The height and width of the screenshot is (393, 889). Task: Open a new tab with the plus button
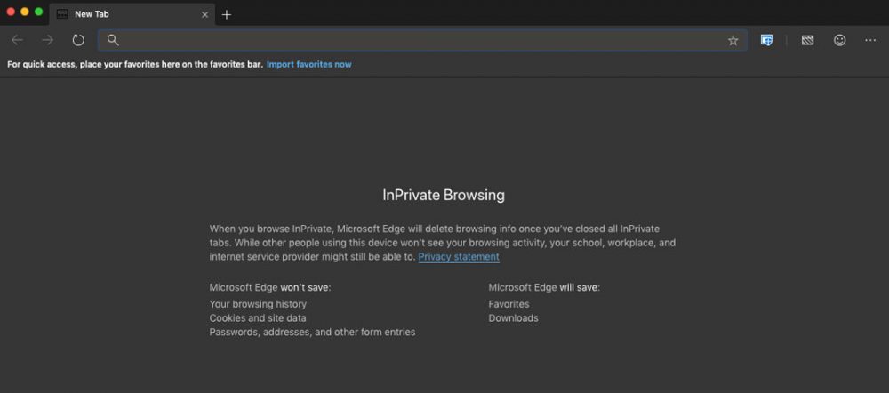point(227,14)
